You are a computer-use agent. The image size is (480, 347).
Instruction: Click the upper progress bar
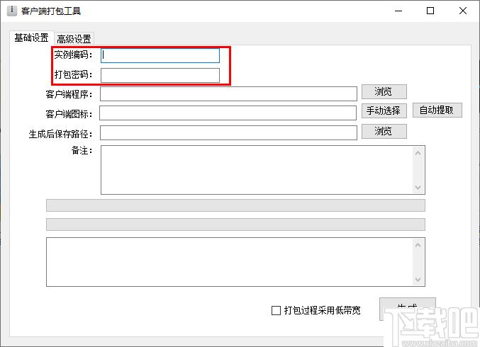coord(235,205)
